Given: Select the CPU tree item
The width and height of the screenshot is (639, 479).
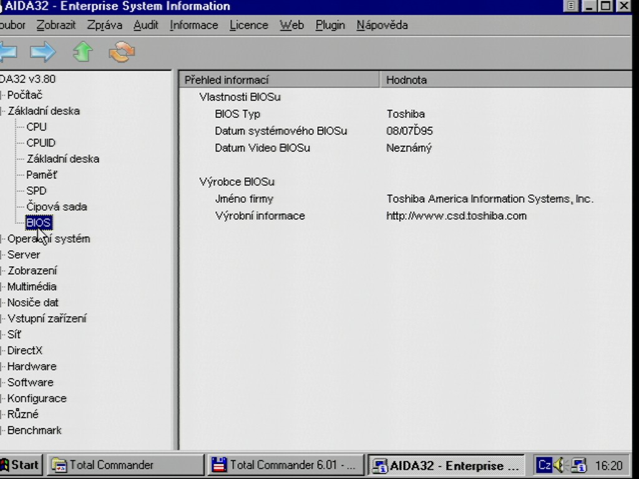Looking at the screenshot, I should point(36,127).
